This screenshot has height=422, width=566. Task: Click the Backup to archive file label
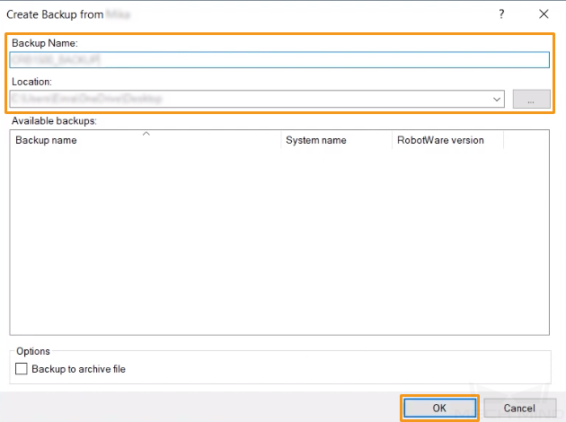78,369
